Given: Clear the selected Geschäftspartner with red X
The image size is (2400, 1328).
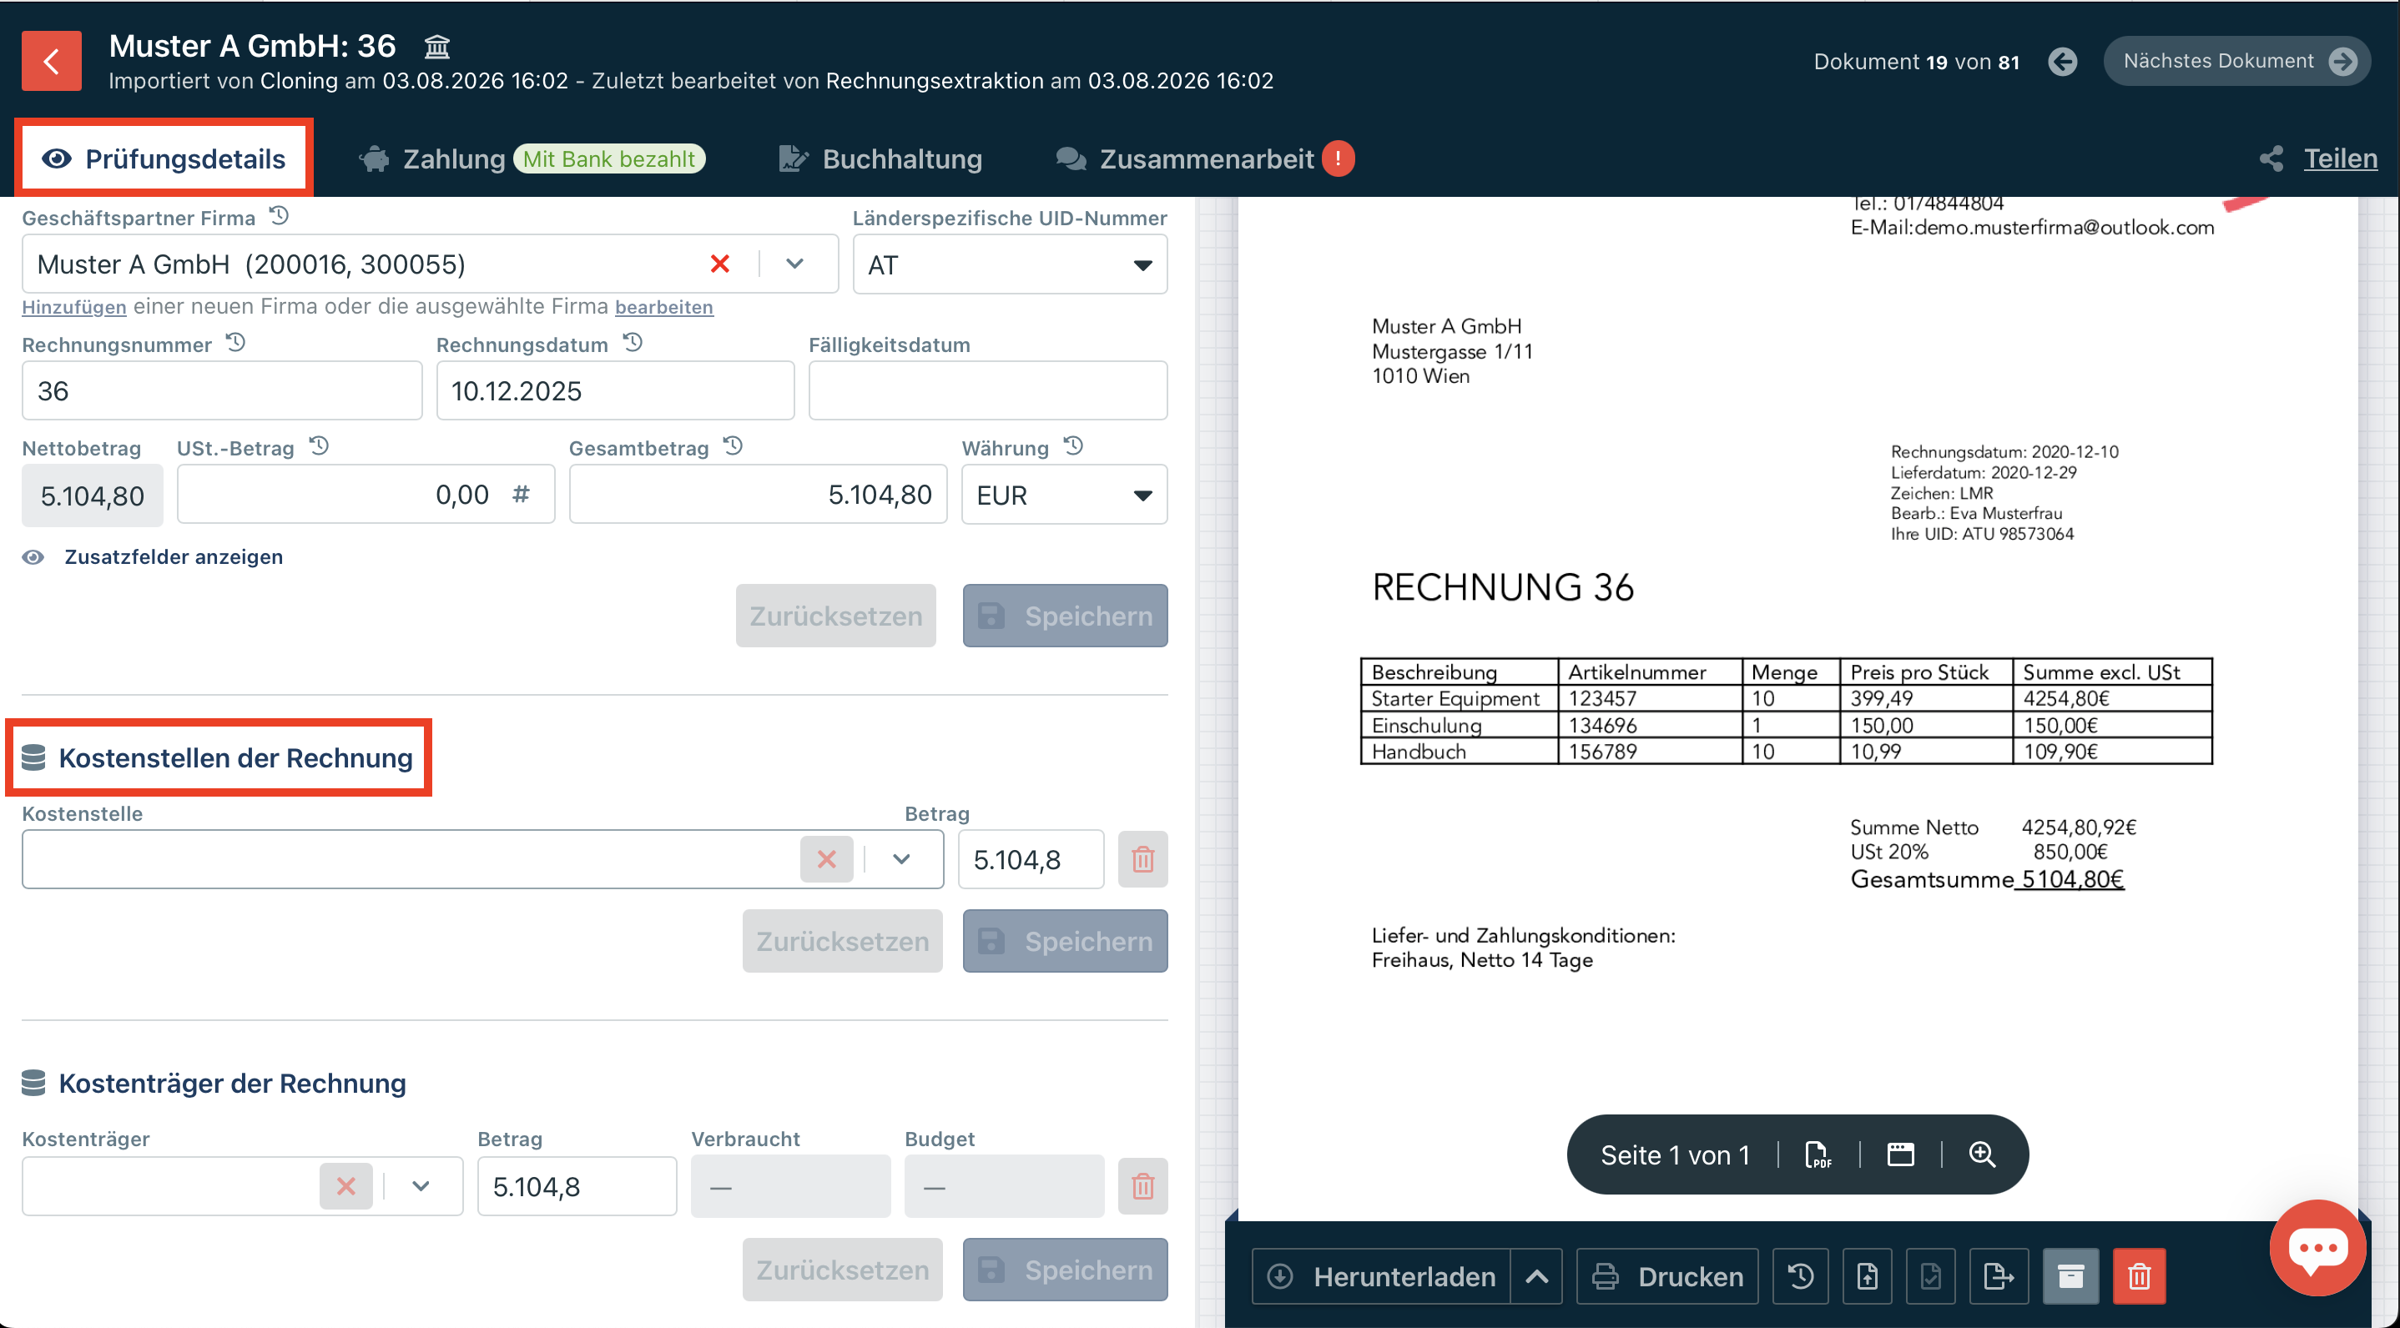Looking at the screenshot, I should click(719, 264).
